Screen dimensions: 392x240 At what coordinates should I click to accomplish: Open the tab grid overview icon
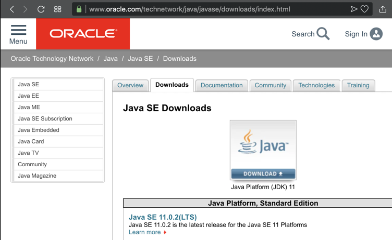[x=58, y=9]
